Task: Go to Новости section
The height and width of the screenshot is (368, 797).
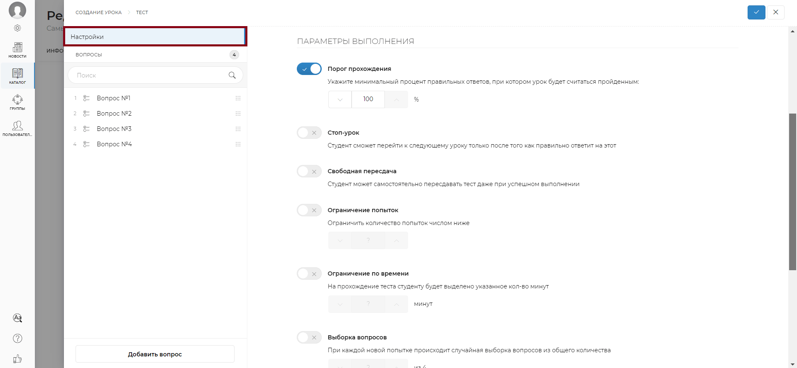Action: pos(17,50)
